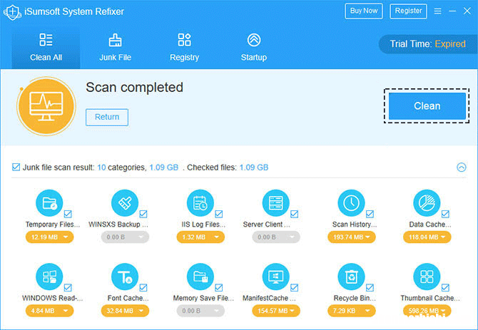Click the ManifestCache monitor icon

pyautogui.click(x=276, y=277)
